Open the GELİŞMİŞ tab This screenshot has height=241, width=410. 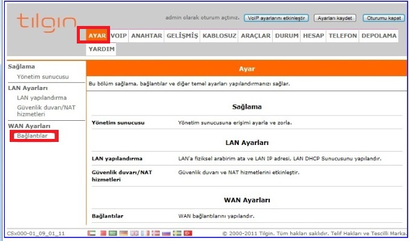[182, 36]
